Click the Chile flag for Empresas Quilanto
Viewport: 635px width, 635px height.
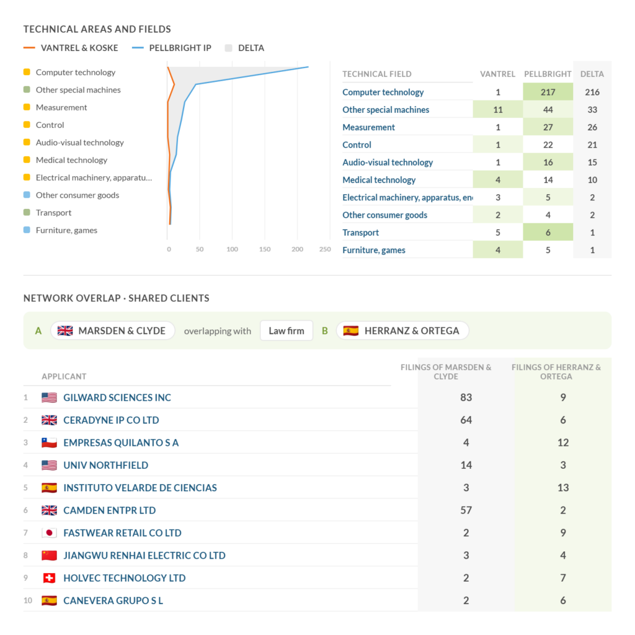tap(49, 443)
